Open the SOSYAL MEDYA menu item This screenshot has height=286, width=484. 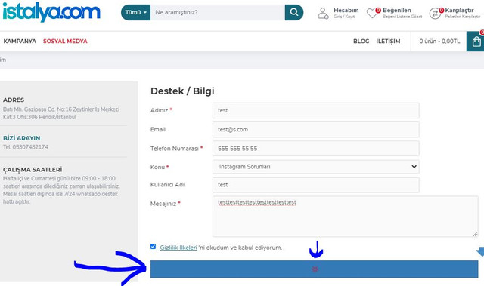coord(65,41)
